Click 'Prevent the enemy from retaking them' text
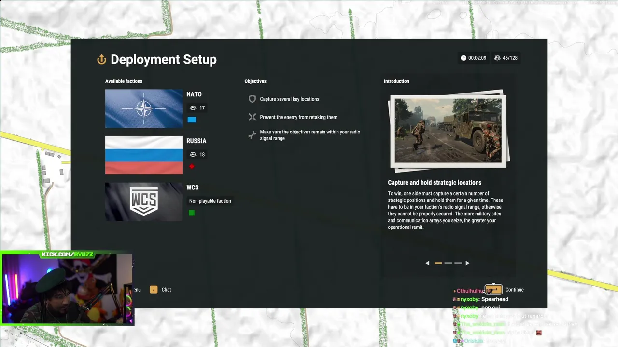 [298, 117]
